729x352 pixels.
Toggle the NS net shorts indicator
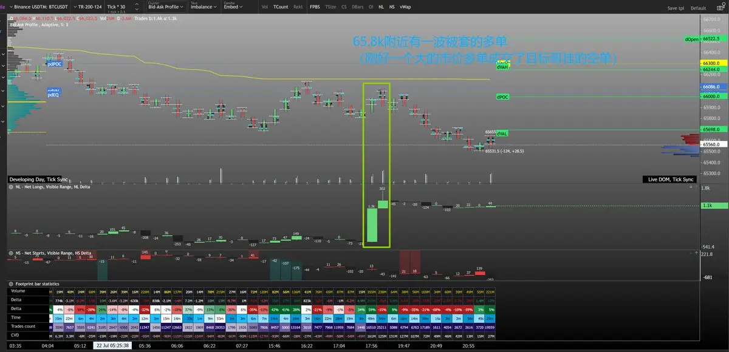(392, 7)
